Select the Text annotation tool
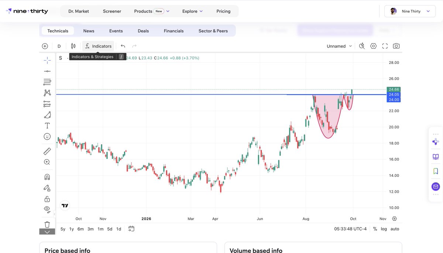 pos(47,126)
